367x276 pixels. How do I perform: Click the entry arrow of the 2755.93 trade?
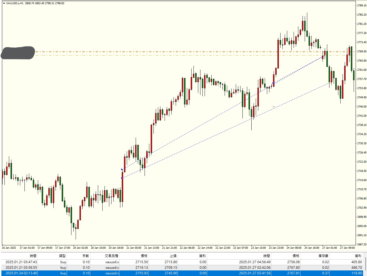273,83
